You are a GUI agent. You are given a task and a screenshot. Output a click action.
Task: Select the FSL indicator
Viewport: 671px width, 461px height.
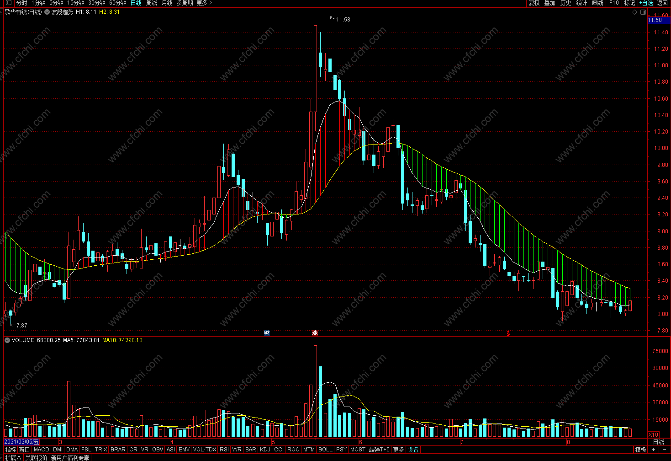[86, 450]
